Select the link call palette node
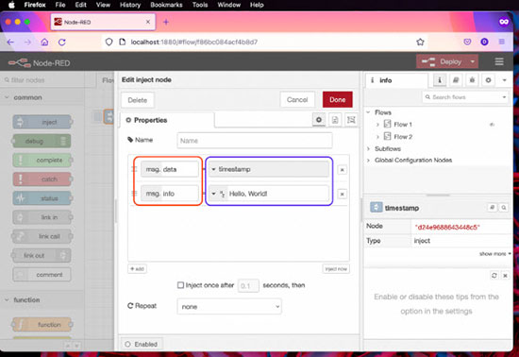The width and height of the screenshot is (519, 357). pos(42,236)
